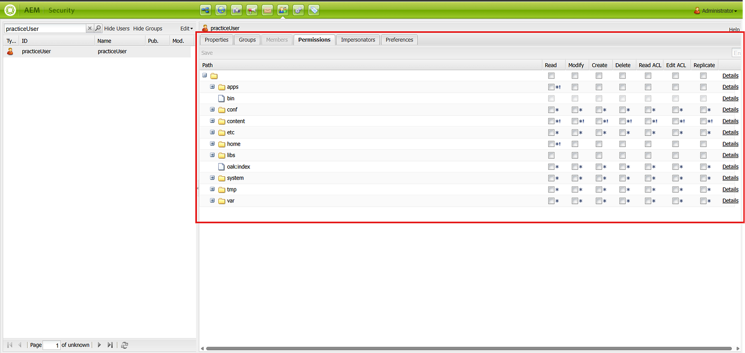Viewport: 745px width, 353px height.
Task: Expand the conf node
Action: pos(212,109)
